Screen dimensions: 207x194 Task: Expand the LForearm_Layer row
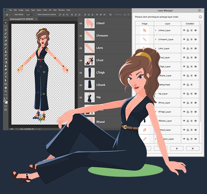tap(156, 39)
